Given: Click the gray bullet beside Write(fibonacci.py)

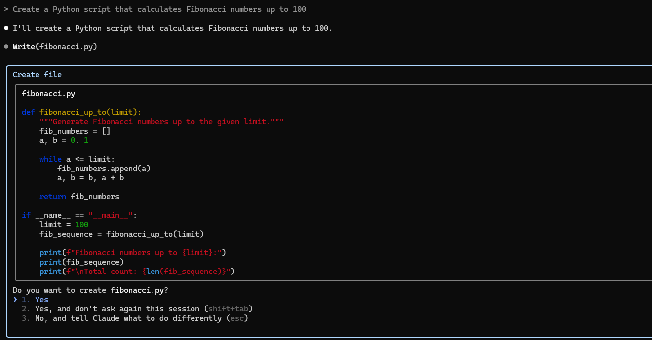Looking at the screenshot, I should [x=6, y=47].
